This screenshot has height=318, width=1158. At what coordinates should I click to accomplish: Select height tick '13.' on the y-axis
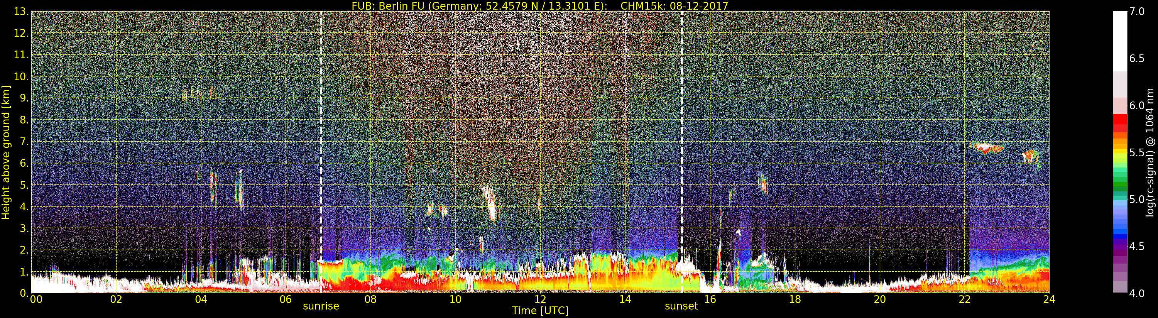21,12
